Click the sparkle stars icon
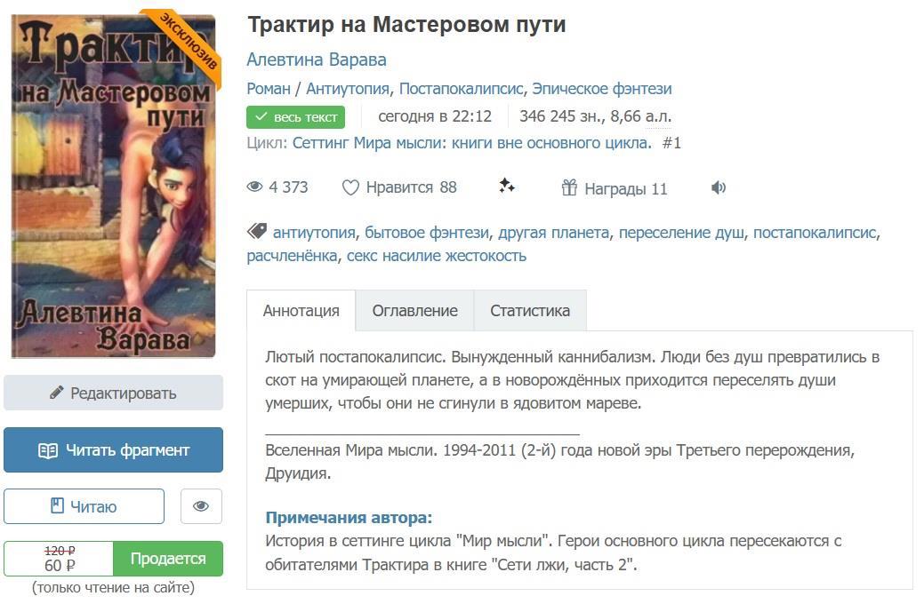Viewport: 924px width, 612px height. tap(506, 186)
